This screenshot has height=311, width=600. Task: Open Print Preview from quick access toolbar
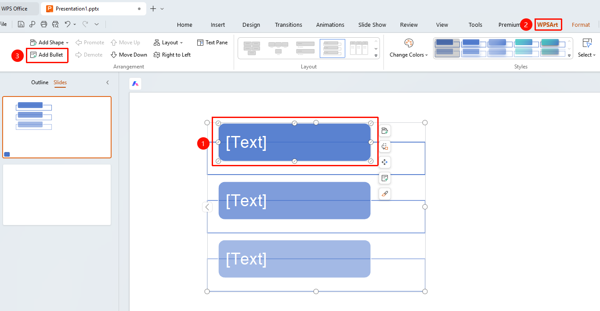(x=55, y=25)
